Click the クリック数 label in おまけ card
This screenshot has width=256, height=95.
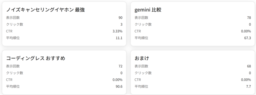[x=143, y=73]
